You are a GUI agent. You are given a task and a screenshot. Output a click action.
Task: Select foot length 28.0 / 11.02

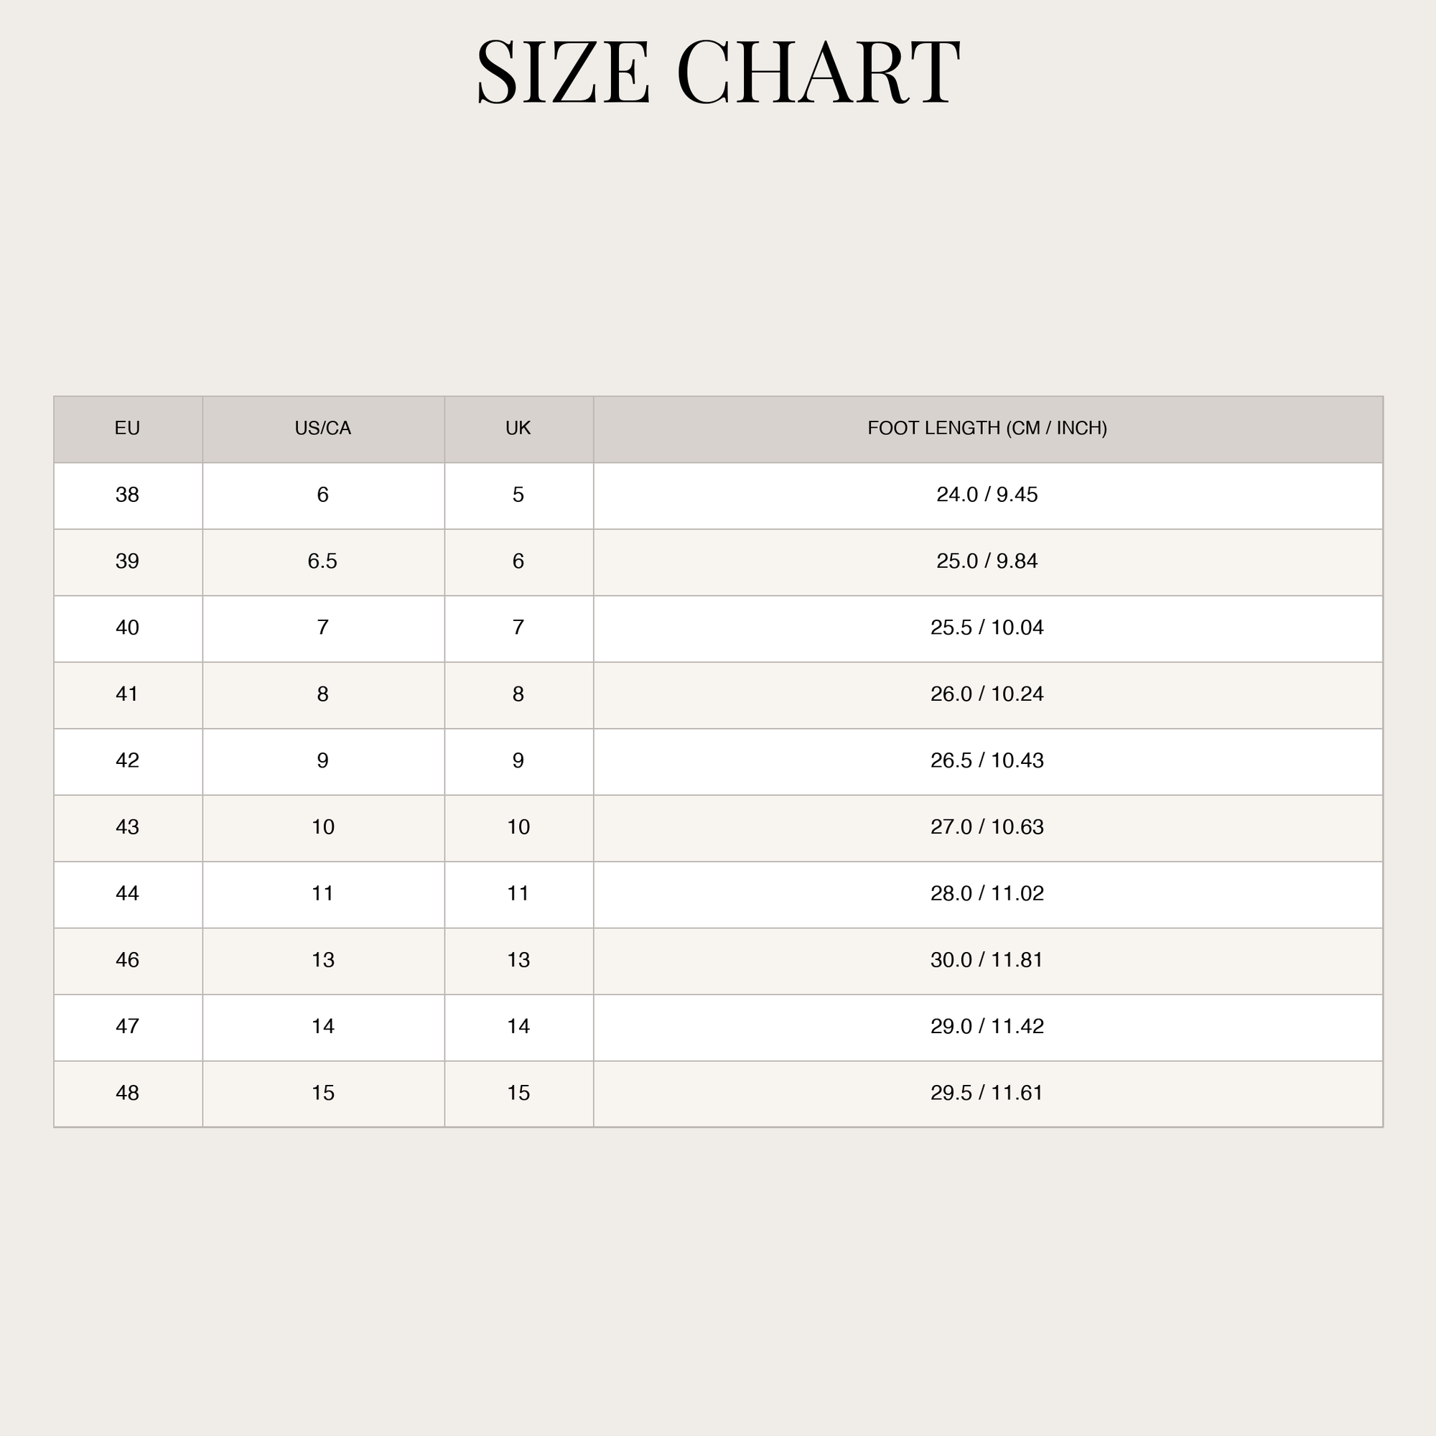pyautogui.click(x=988, y=894)
